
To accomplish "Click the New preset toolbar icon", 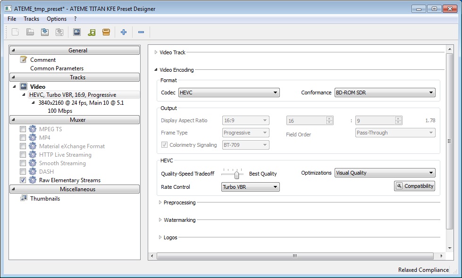I will pos(15,32).
